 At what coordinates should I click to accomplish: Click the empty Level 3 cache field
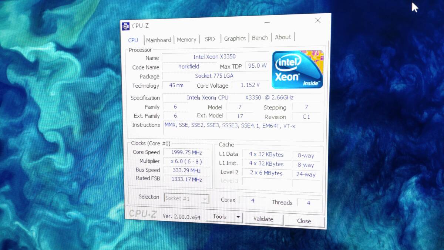click(x=266, y=182)
